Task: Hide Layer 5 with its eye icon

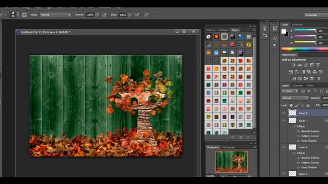Action: pos(283,174)
